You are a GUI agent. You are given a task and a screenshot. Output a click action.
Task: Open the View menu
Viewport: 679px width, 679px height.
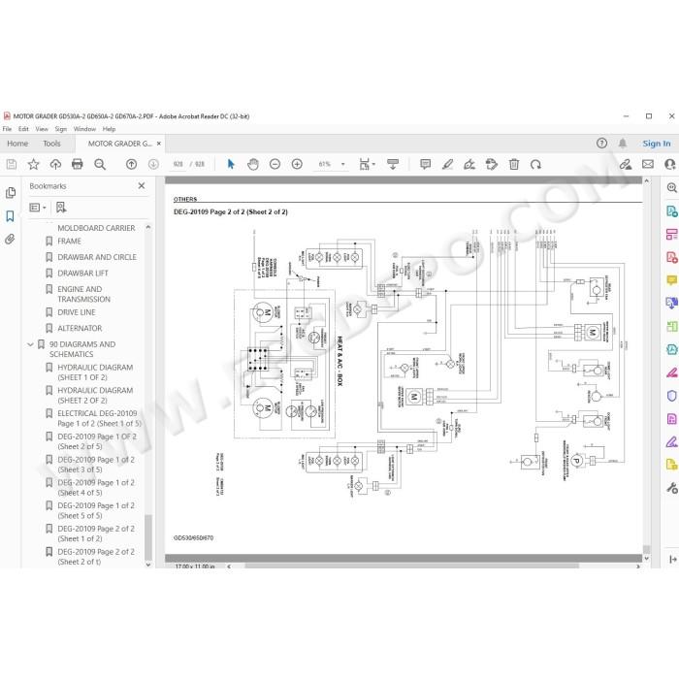[42, 129]
